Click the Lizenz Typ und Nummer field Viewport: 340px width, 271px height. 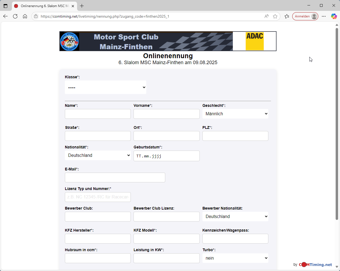pos(98,197)
